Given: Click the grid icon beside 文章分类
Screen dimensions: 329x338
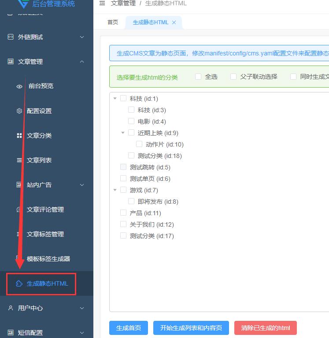Looking at the screenshot, I should click(19, 136).
